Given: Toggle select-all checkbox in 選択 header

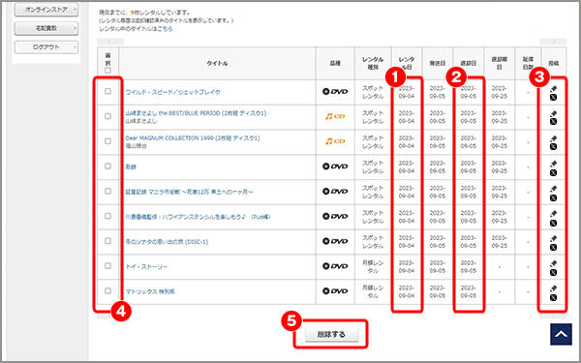Looking at the screenshot, I should [x=107, y=71].
